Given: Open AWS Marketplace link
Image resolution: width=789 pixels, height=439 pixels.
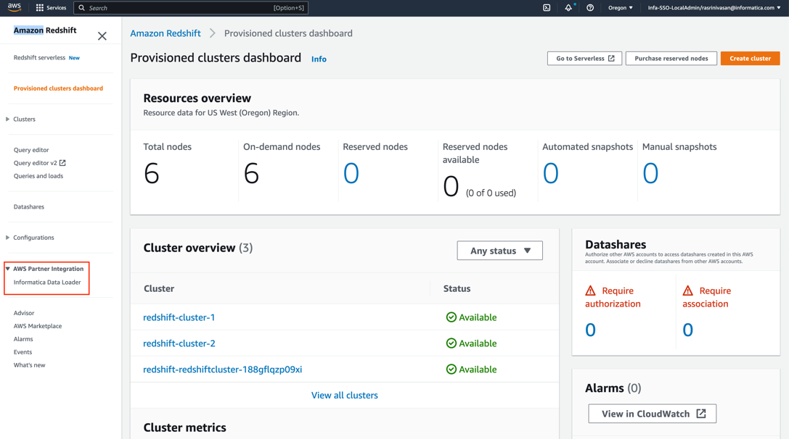Looking at the screenshot, I should click(38, 325).
